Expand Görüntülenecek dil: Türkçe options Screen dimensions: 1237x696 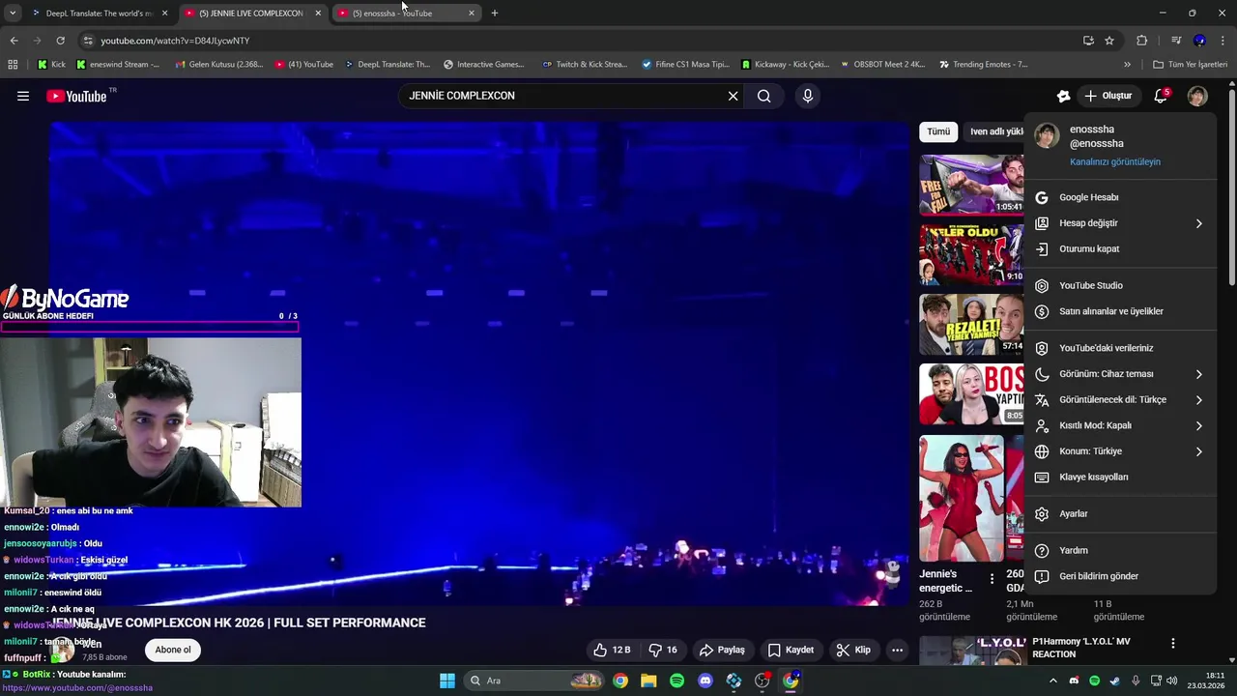pos(1119,399)
